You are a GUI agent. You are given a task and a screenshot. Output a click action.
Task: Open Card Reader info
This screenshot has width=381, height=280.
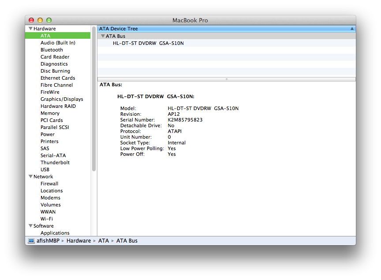(55, 57)
